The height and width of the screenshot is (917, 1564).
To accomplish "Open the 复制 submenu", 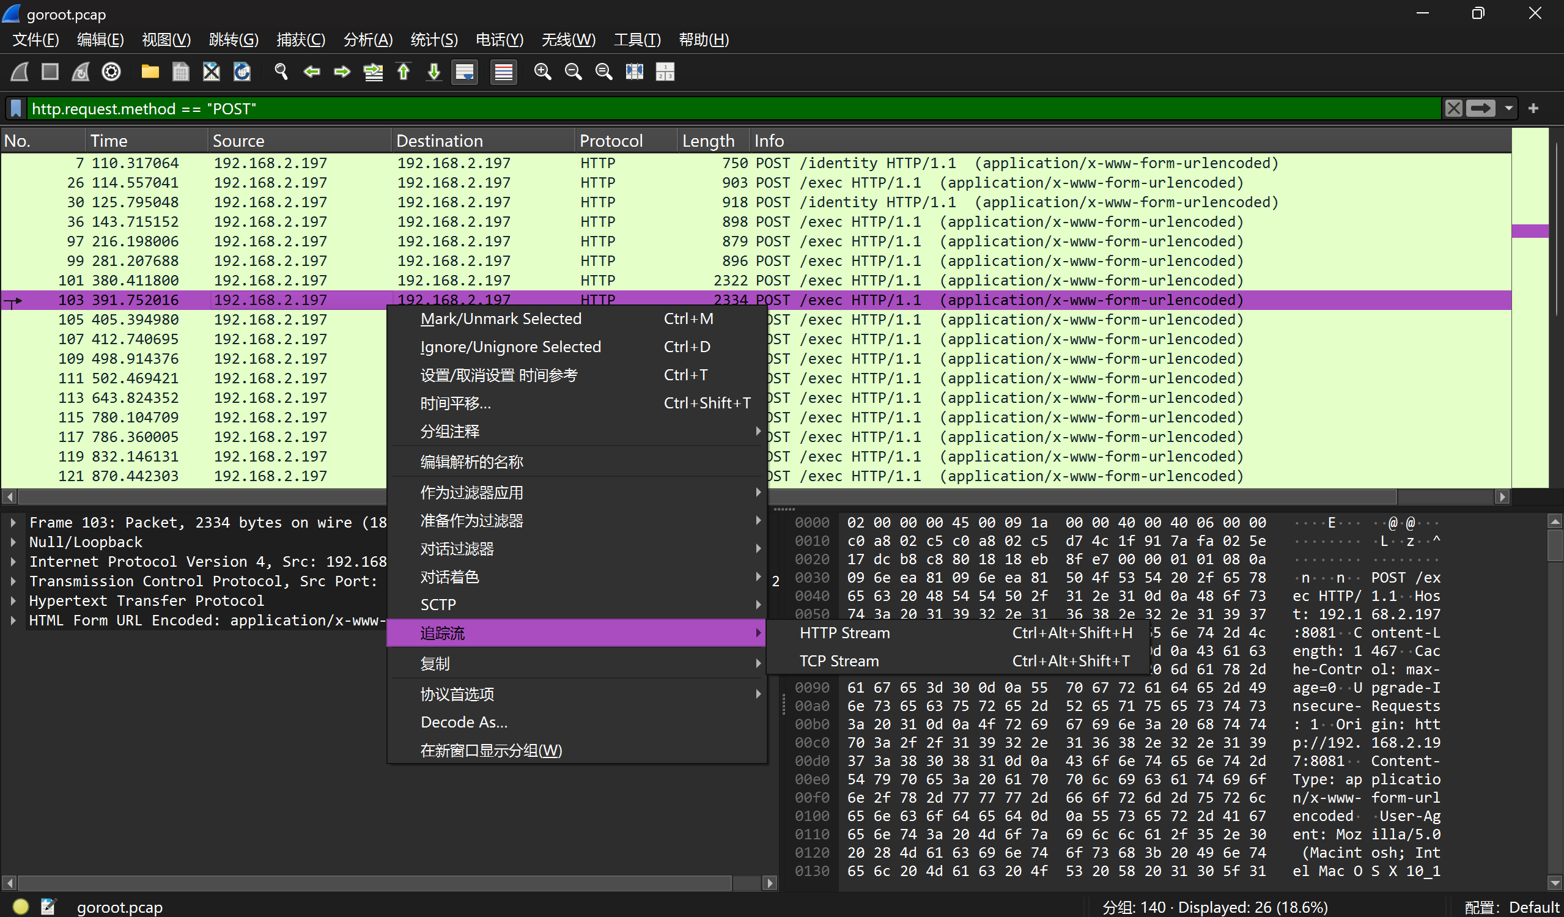I will [x=577, y=664].
